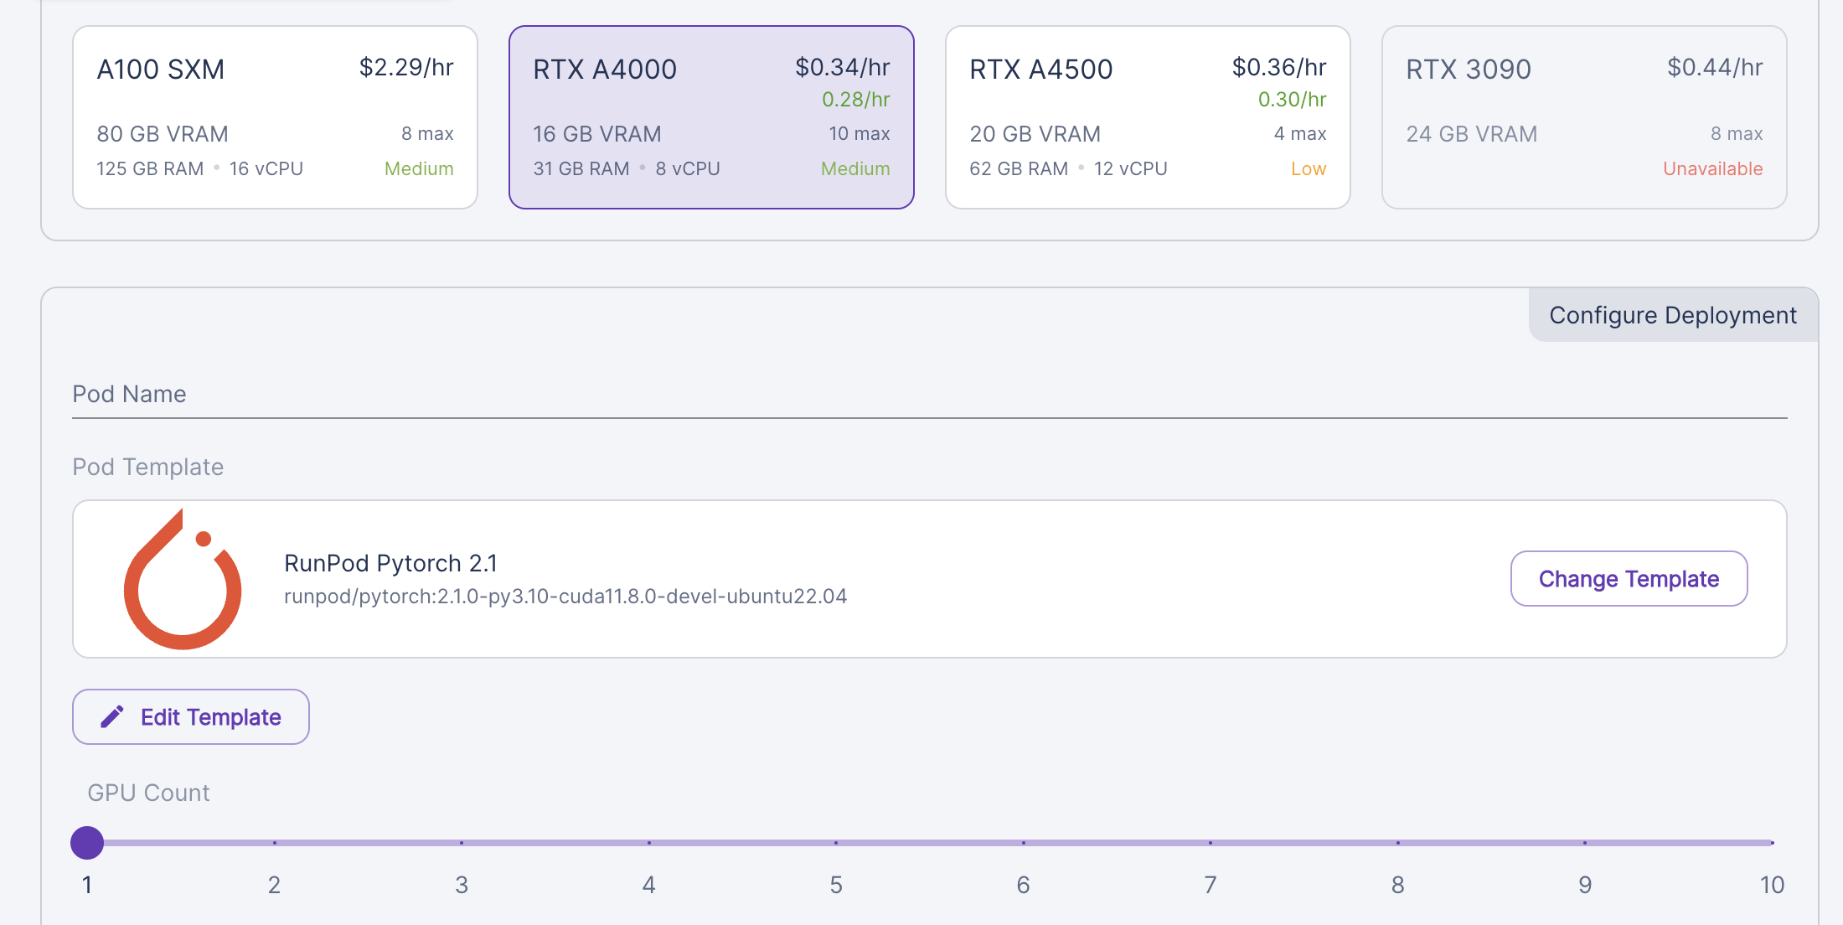The width and height of the screenshot is (1843, 925).
Task: Click the Configure Deployment tab label
Action: (x=1672, y=315)
